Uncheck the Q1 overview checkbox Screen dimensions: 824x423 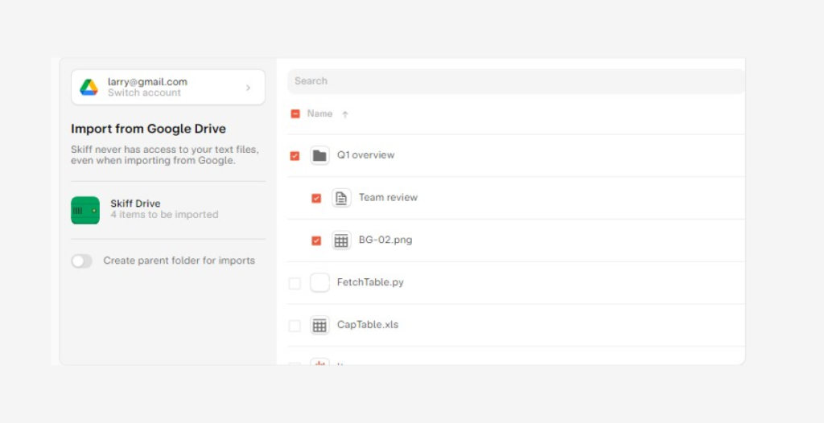[x=295, y=156]
